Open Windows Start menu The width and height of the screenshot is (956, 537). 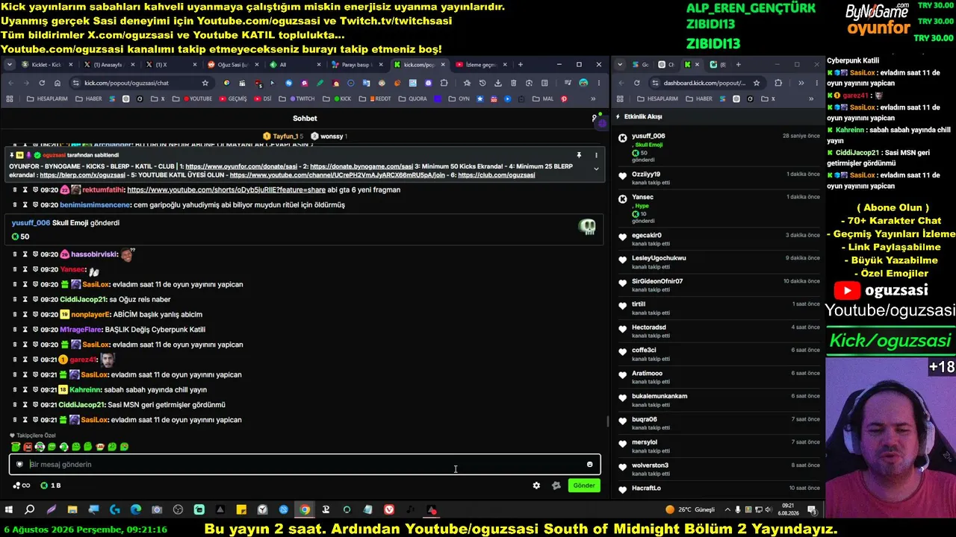point(9,510)
